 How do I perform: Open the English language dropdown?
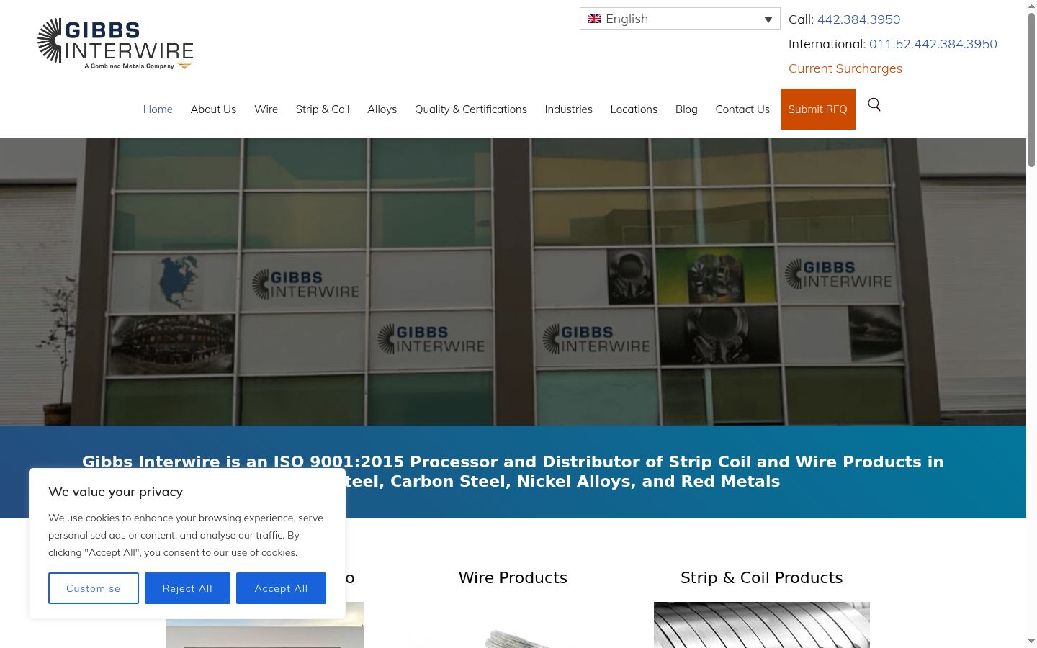point(680,19)
